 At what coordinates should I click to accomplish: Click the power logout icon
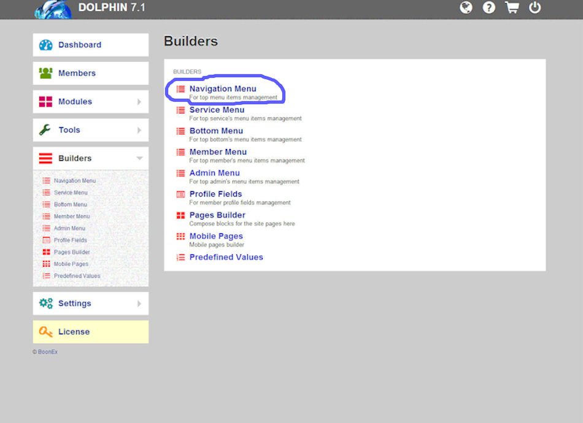point(535,7)
